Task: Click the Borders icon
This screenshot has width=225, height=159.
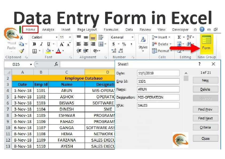Action: pos(34,51)
